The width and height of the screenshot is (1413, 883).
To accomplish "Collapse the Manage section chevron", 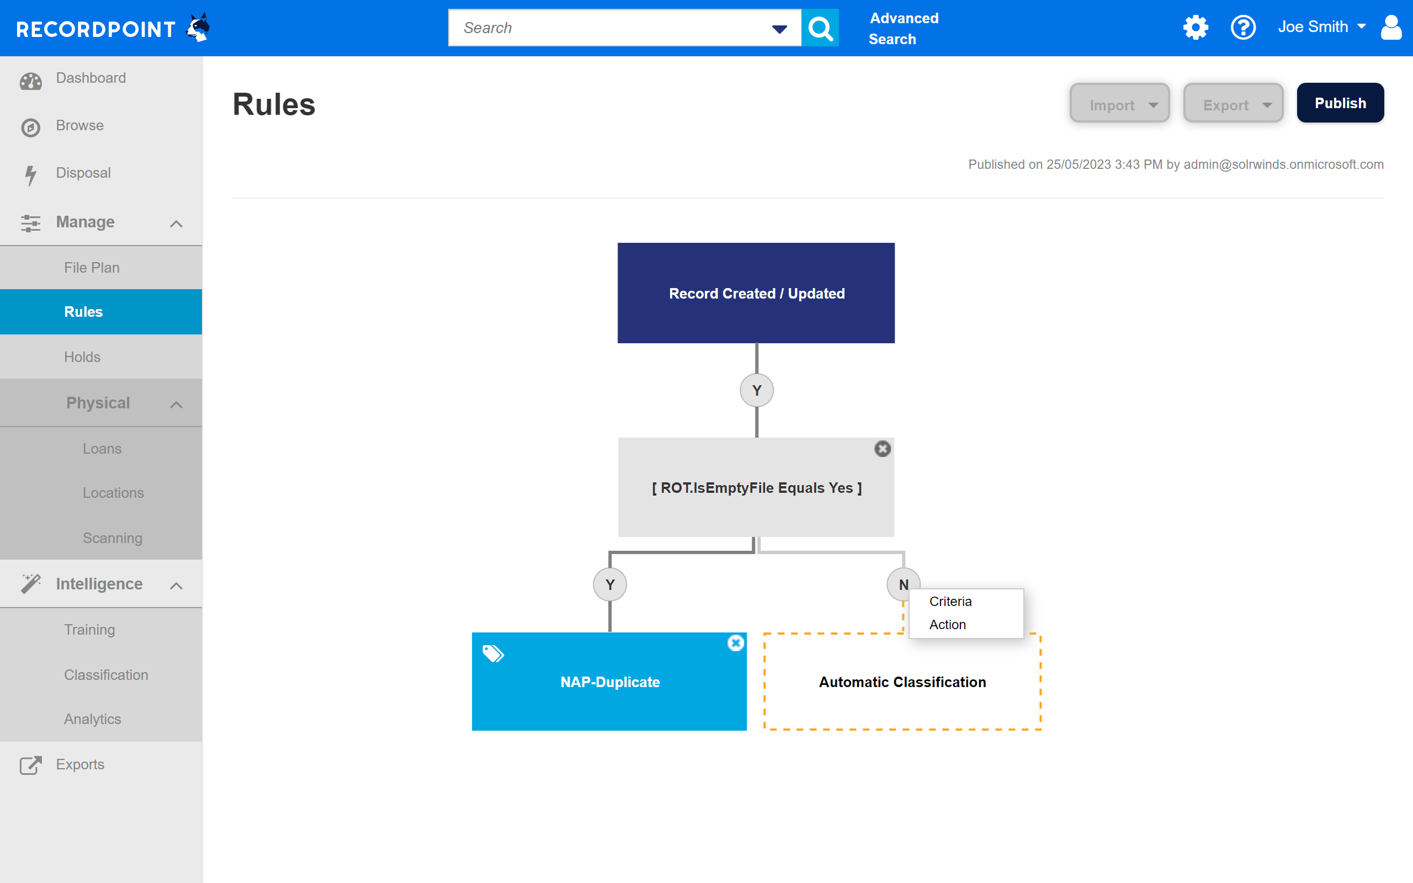I will (x=176, y=224).
